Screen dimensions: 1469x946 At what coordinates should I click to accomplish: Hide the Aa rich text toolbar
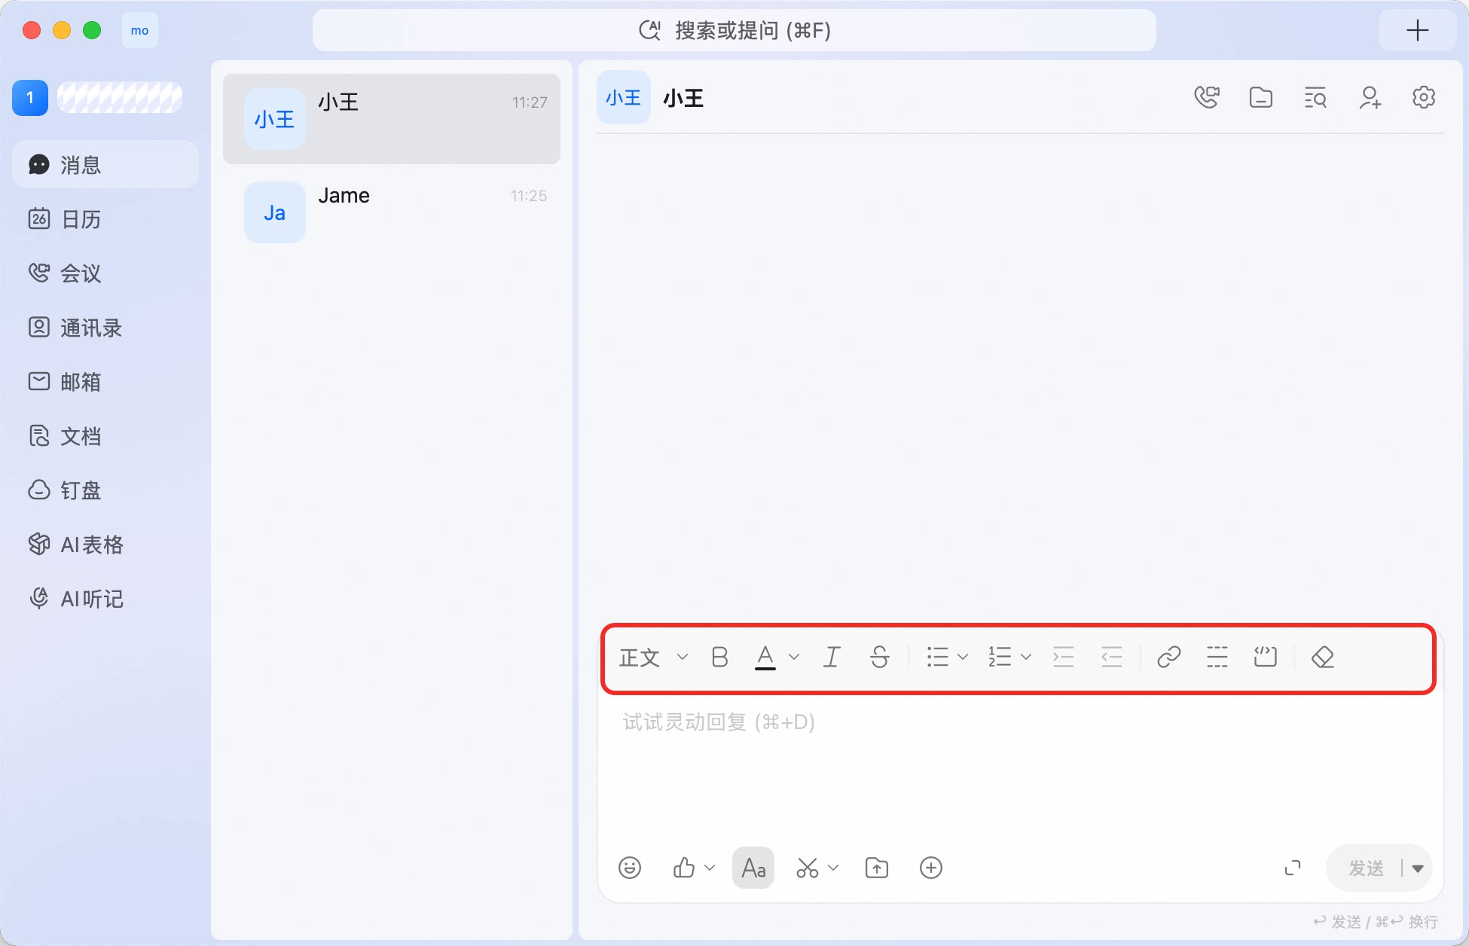(x=753, y=868)
